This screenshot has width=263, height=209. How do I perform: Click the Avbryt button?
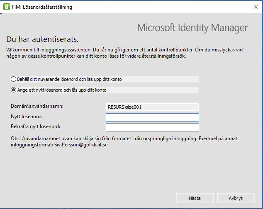coord(236,198)
